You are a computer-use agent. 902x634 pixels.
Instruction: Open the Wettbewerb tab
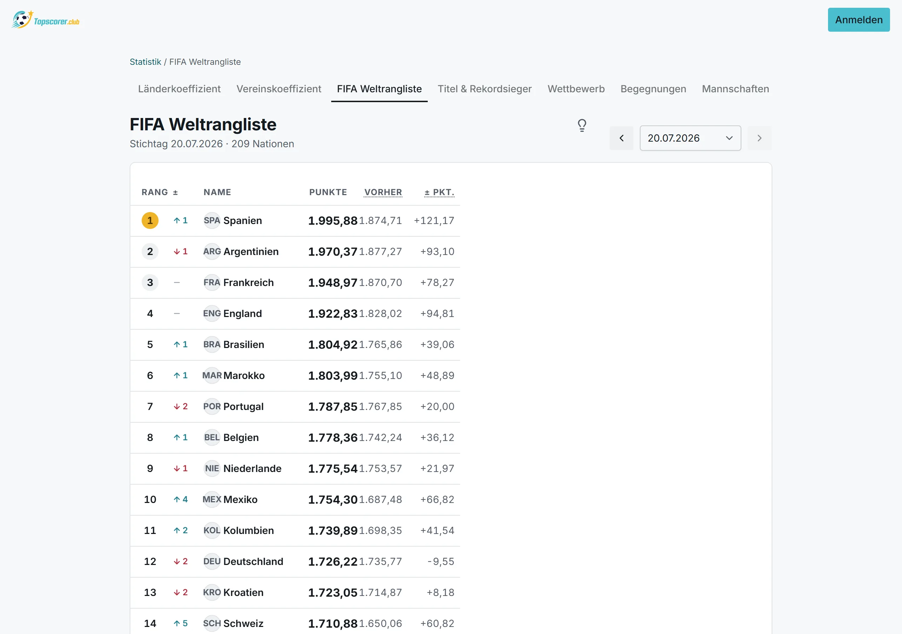click(576, 89)
